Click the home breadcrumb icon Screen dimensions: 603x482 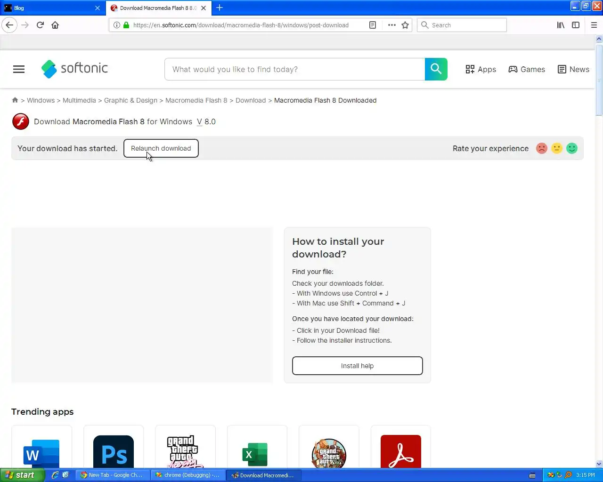15,100
